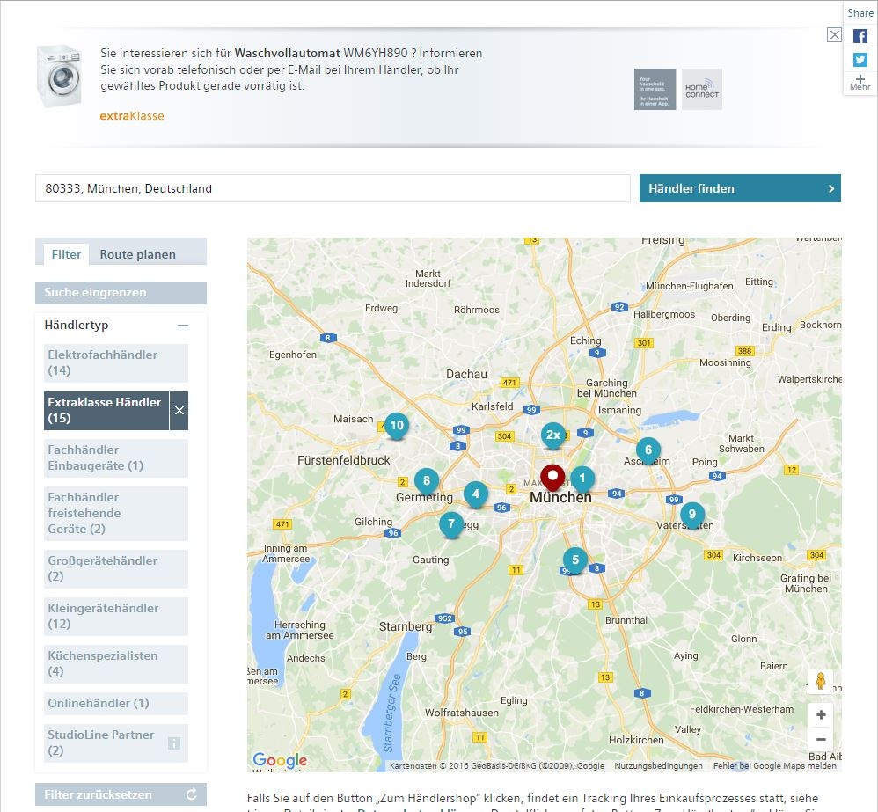Filter by Küchenspezialisten (4)
Image resolution: width=878 pixels, height=812 pixels.
pyautogui.click(x=116, y=664)
